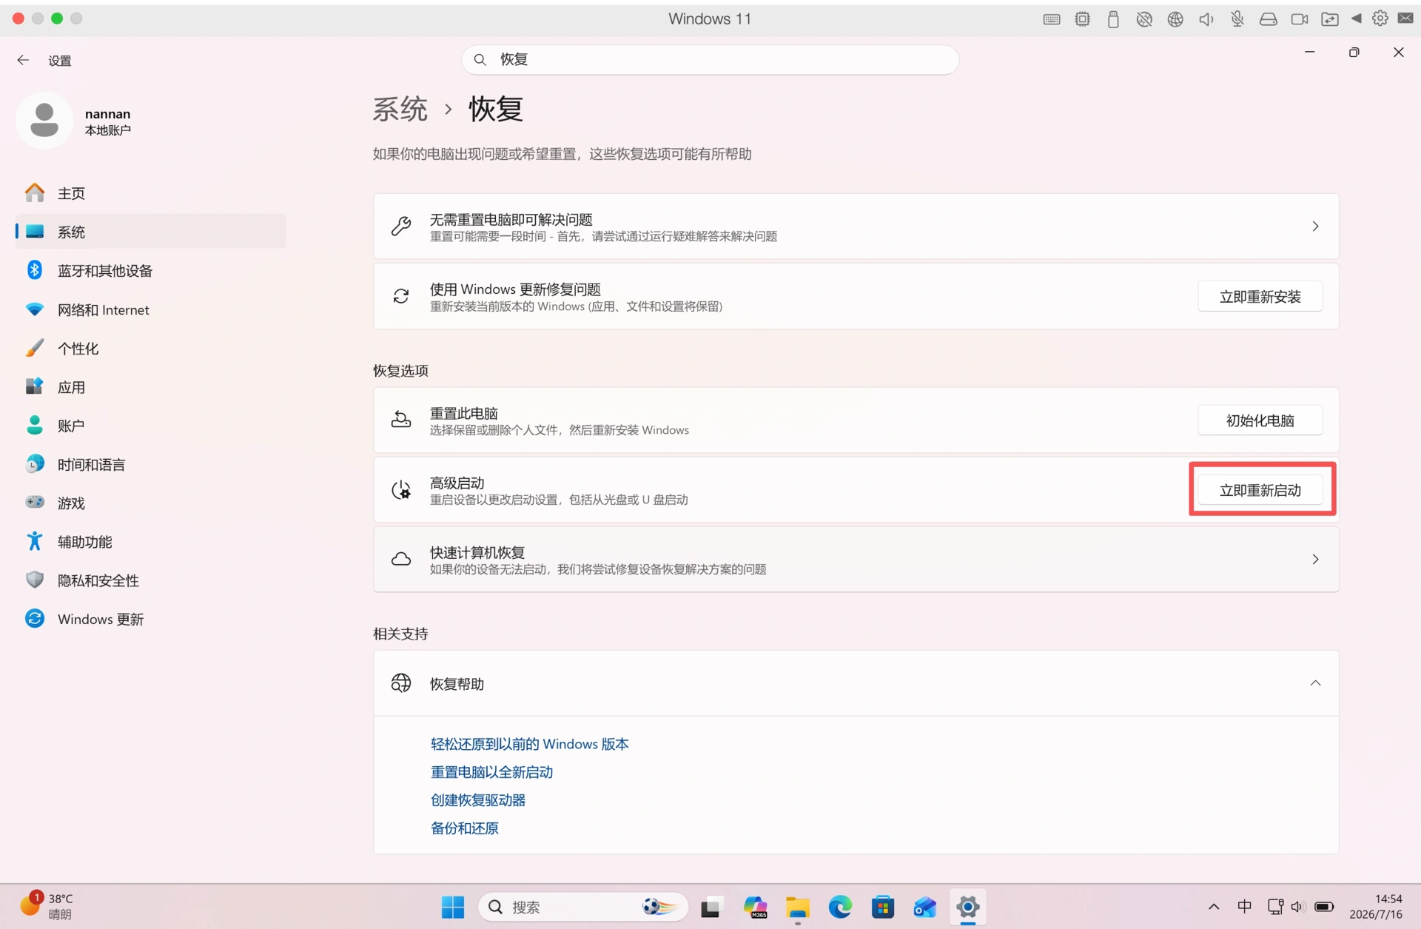
Task: Click the taskbar volume speaker icon
Action: (1297, 907)
